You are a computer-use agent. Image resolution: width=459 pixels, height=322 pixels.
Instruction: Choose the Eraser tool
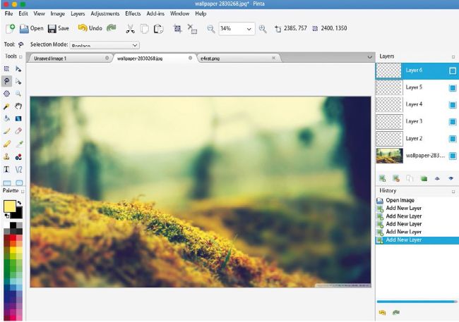(18, 130)
